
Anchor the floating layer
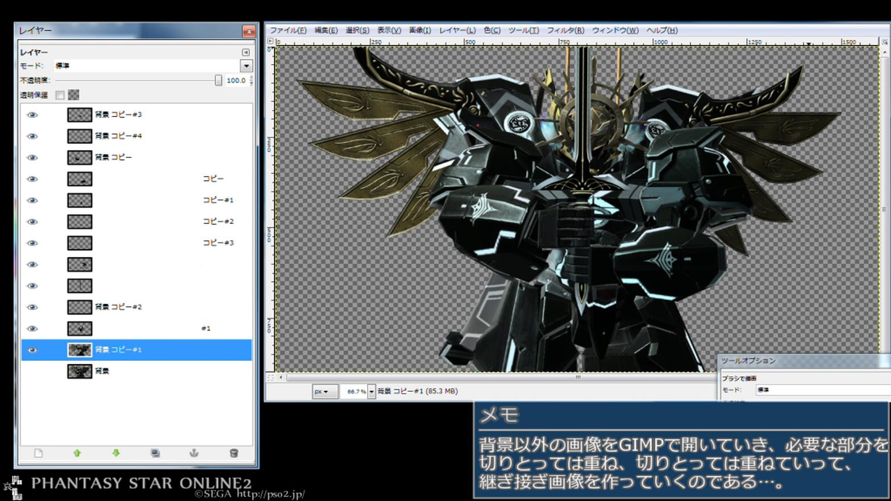coord(194,453)
